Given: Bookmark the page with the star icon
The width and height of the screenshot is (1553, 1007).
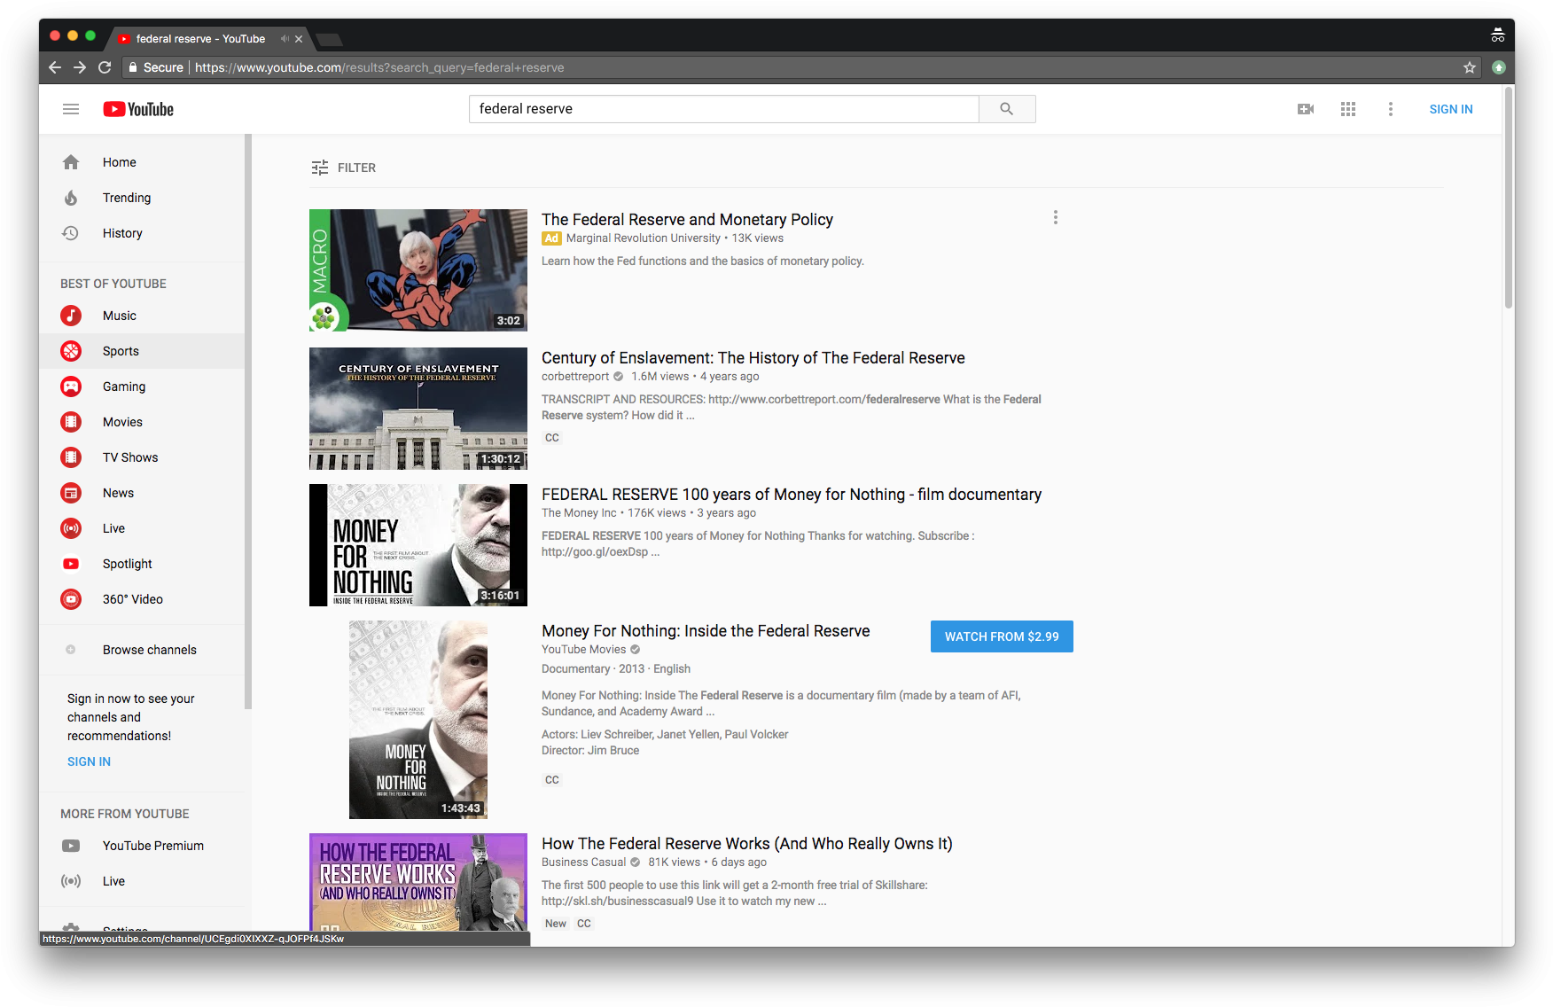Looking at the screenshot, I should (x=1469, y=66).
